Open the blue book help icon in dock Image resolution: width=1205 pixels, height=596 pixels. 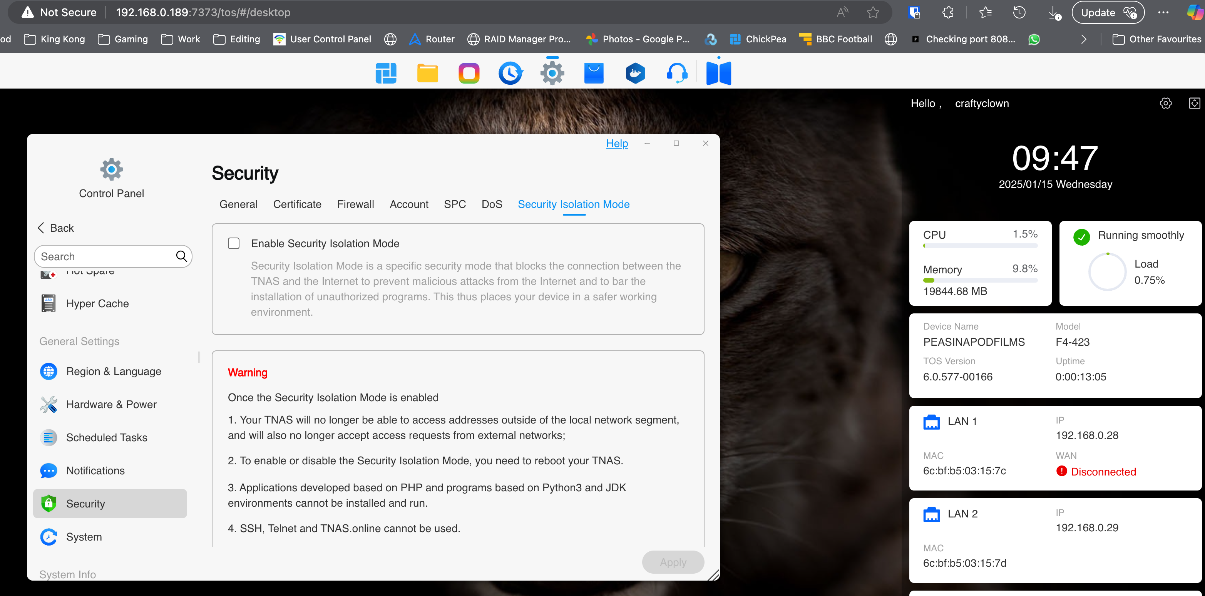(x=718, y=74)
